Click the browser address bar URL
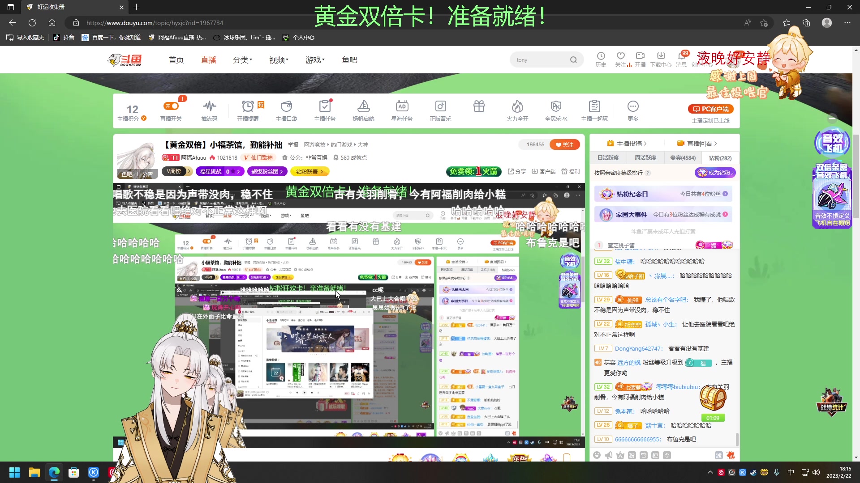Screen dimensions: 860x483 155,23
